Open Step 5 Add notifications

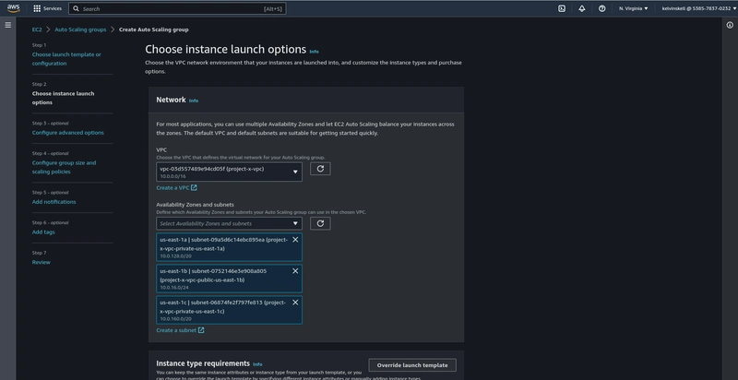pyautogui.click(x=54, y=202)
